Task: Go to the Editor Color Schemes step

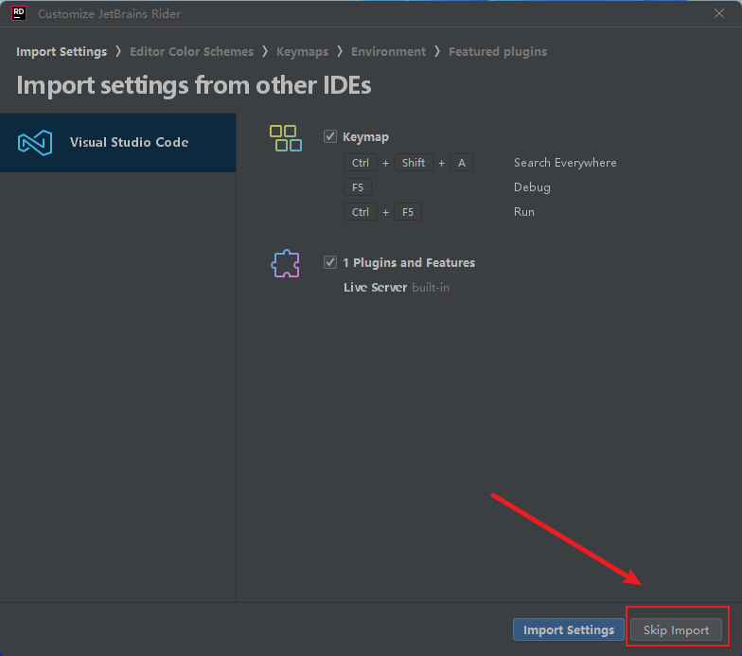Action: (191, 51)
